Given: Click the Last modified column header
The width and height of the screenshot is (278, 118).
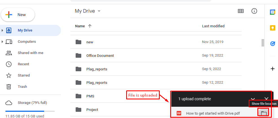Looking at the screenshot, I should pos(213,26).
